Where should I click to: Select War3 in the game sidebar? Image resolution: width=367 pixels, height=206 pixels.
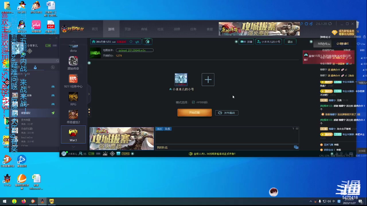tap(73, 134)
